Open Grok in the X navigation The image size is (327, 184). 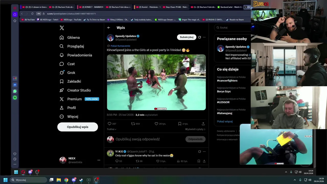point(67,73)
